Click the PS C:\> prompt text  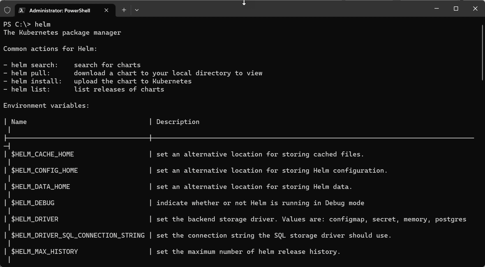click(17, 24)
